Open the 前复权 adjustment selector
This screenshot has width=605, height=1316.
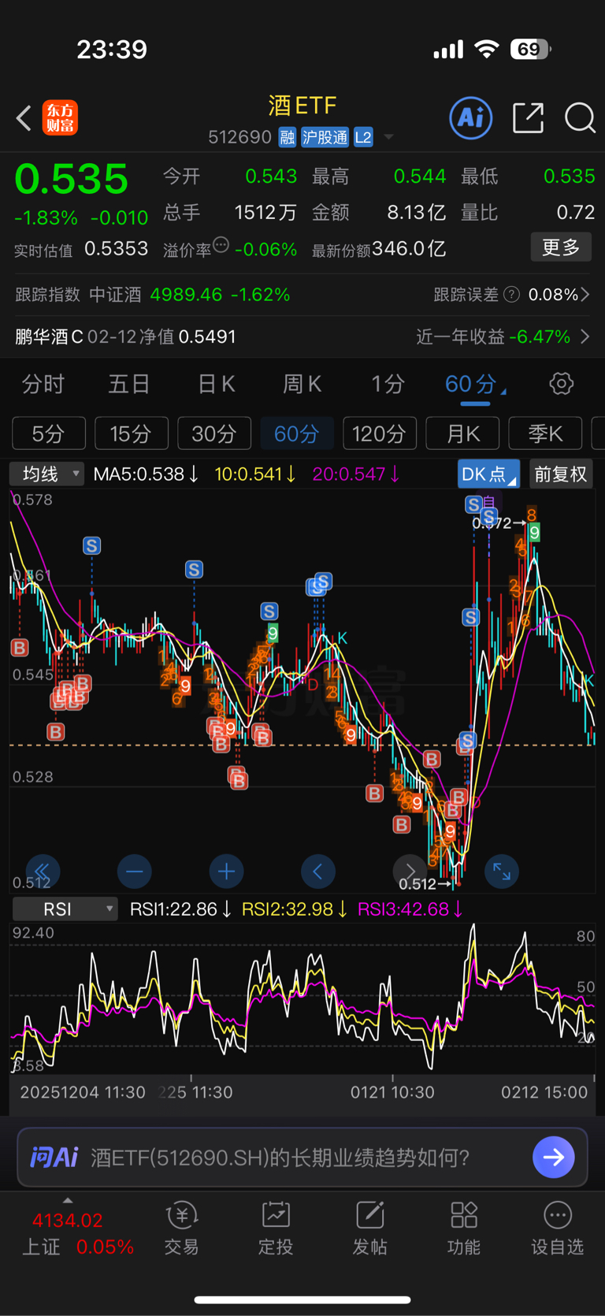pos(561,474)
